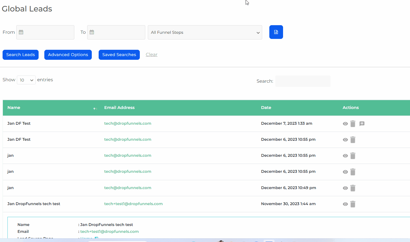Click trash icon for Jan DropFunnels tech test
This screenshot has height=242, width=410.
coord(353,204)
